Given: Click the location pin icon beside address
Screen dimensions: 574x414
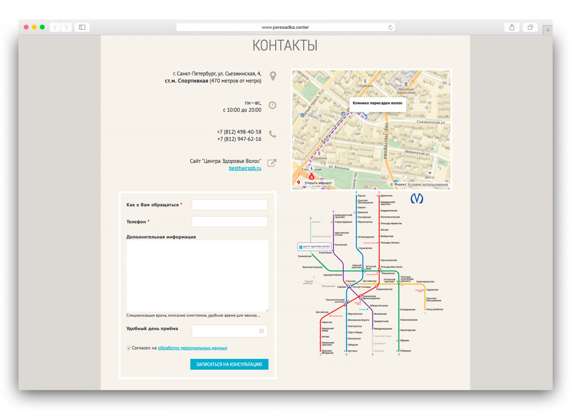Looking at the screenshot, I should 273,76.
